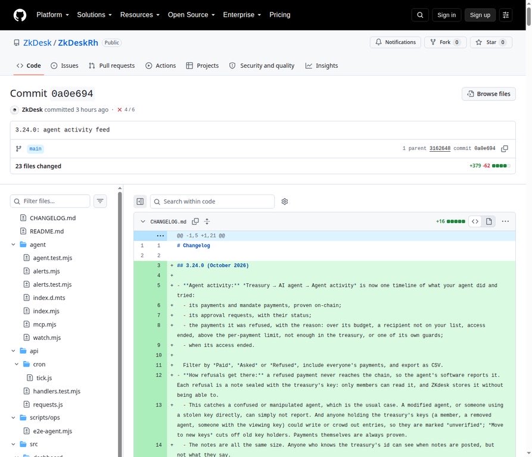Open the appearance settings icon beside Sign up
532x457 pixels.
[x=506, y=15]
